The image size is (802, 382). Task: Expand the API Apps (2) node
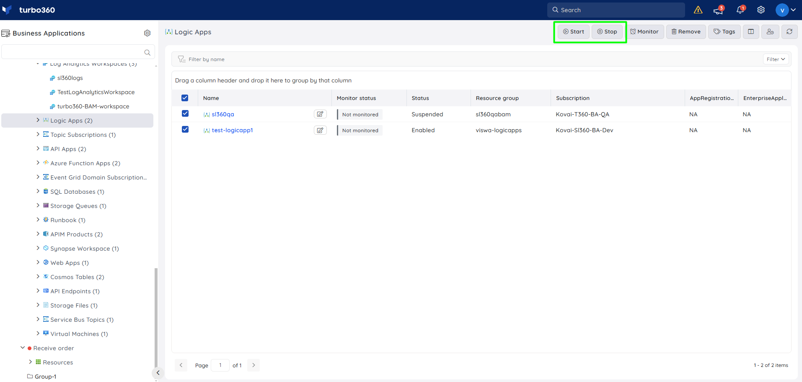click(x=38, y=149)
